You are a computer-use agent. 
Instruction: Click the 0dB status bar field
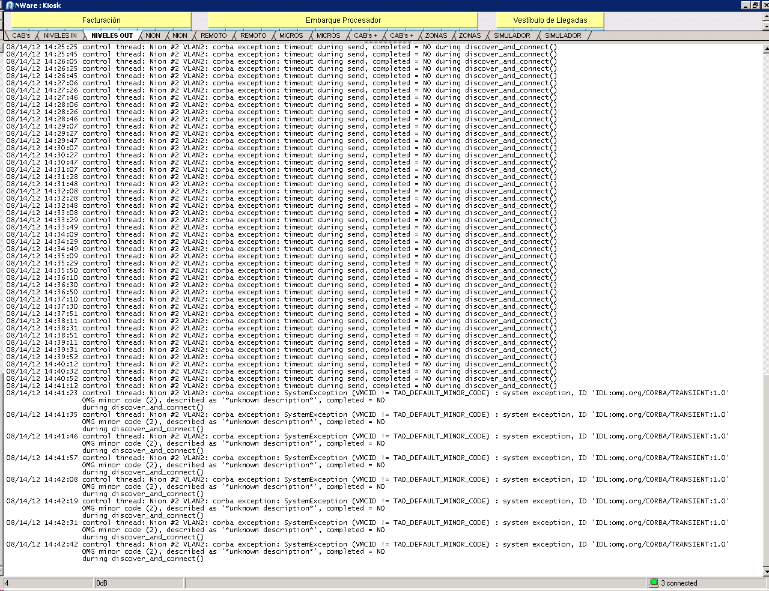[138, 583]
